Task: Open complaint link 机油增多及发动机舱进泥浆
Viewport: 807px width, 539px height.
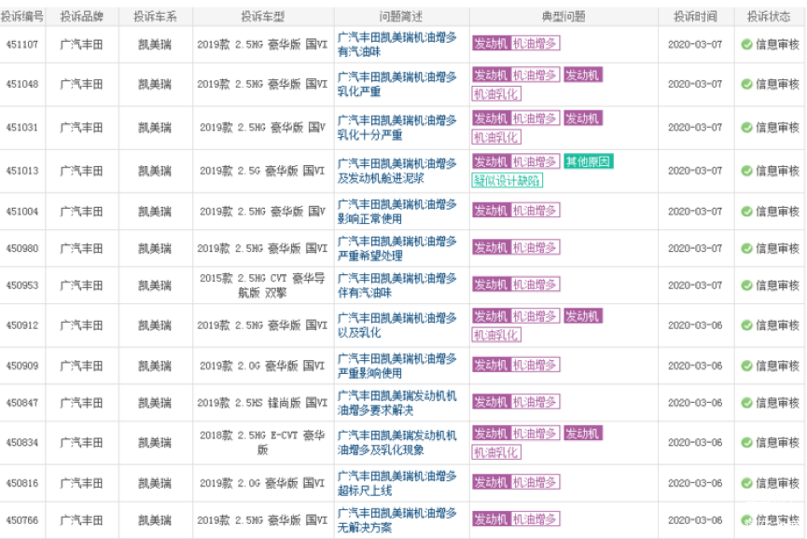Action: (x=397, y=171)
